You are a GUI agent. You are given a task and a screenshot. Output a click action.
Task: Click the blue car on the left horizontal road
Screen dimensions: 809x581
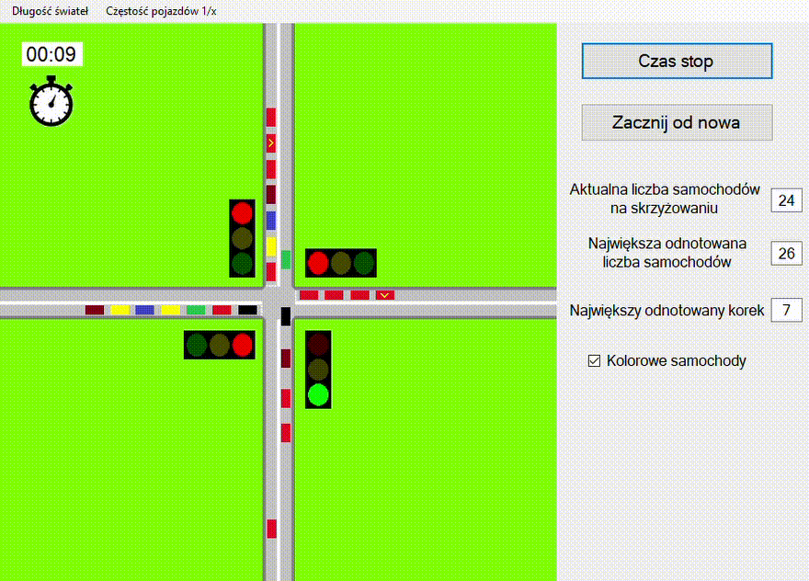[144, 310]
